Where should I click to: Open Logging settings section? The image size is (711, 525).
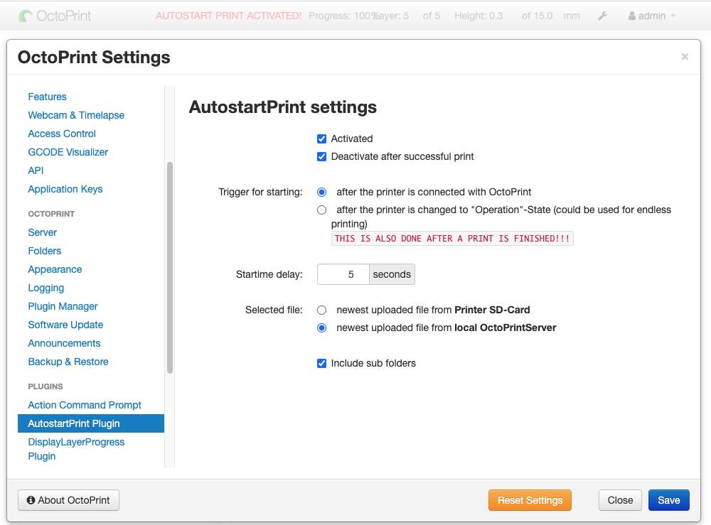tap(46, 288)
